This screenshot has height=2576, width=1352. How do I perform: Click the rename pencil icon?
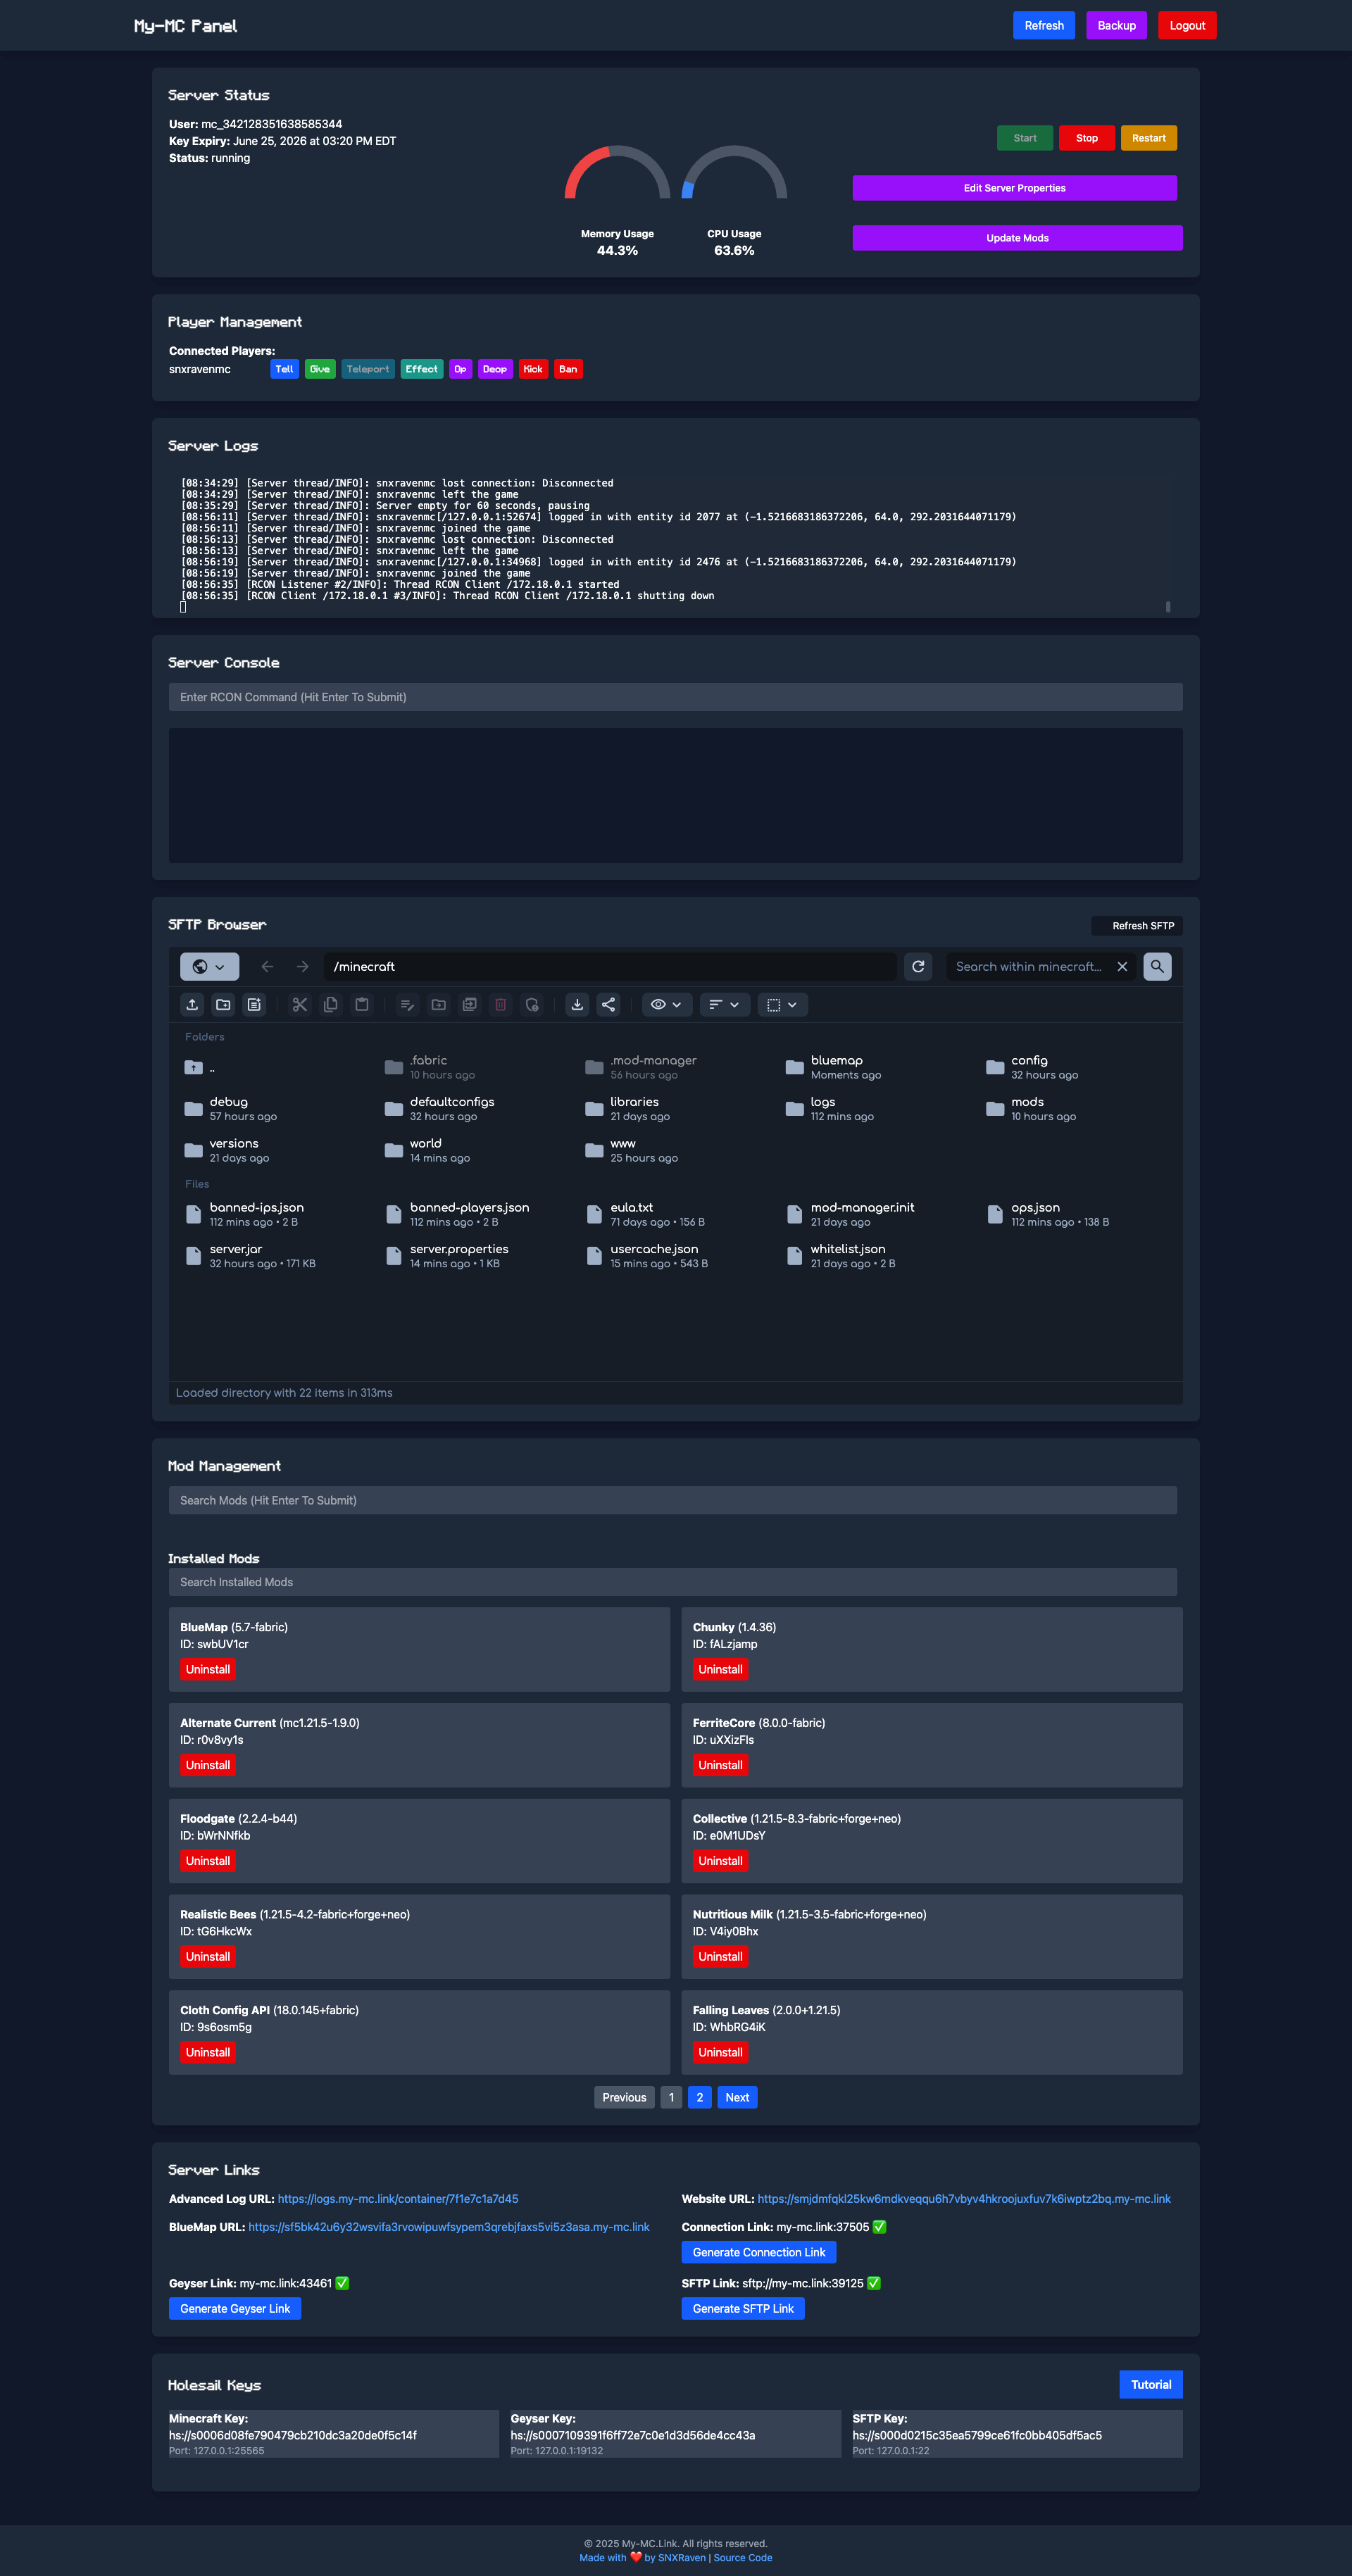coord(407,1004)
